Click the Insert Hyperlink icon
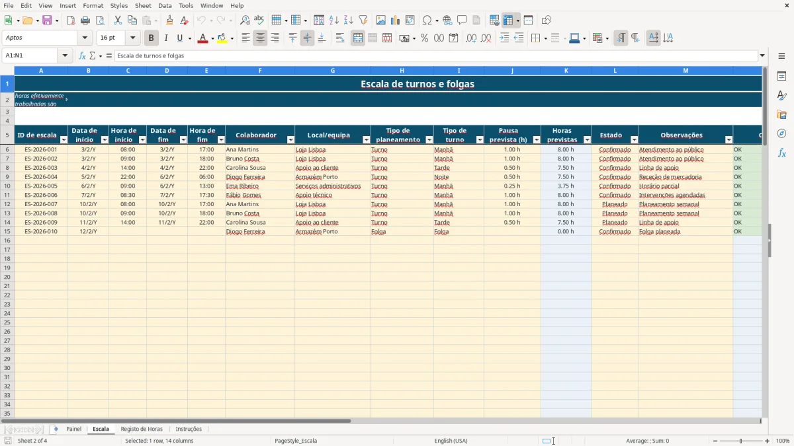The width and height of the screenshot is (794, 446). click(x=447, y=20)
